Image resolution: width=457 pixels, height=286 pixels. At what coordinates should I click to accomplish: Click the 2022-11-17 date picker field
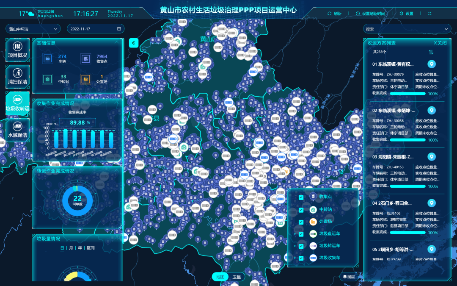(x=96, y=29)
